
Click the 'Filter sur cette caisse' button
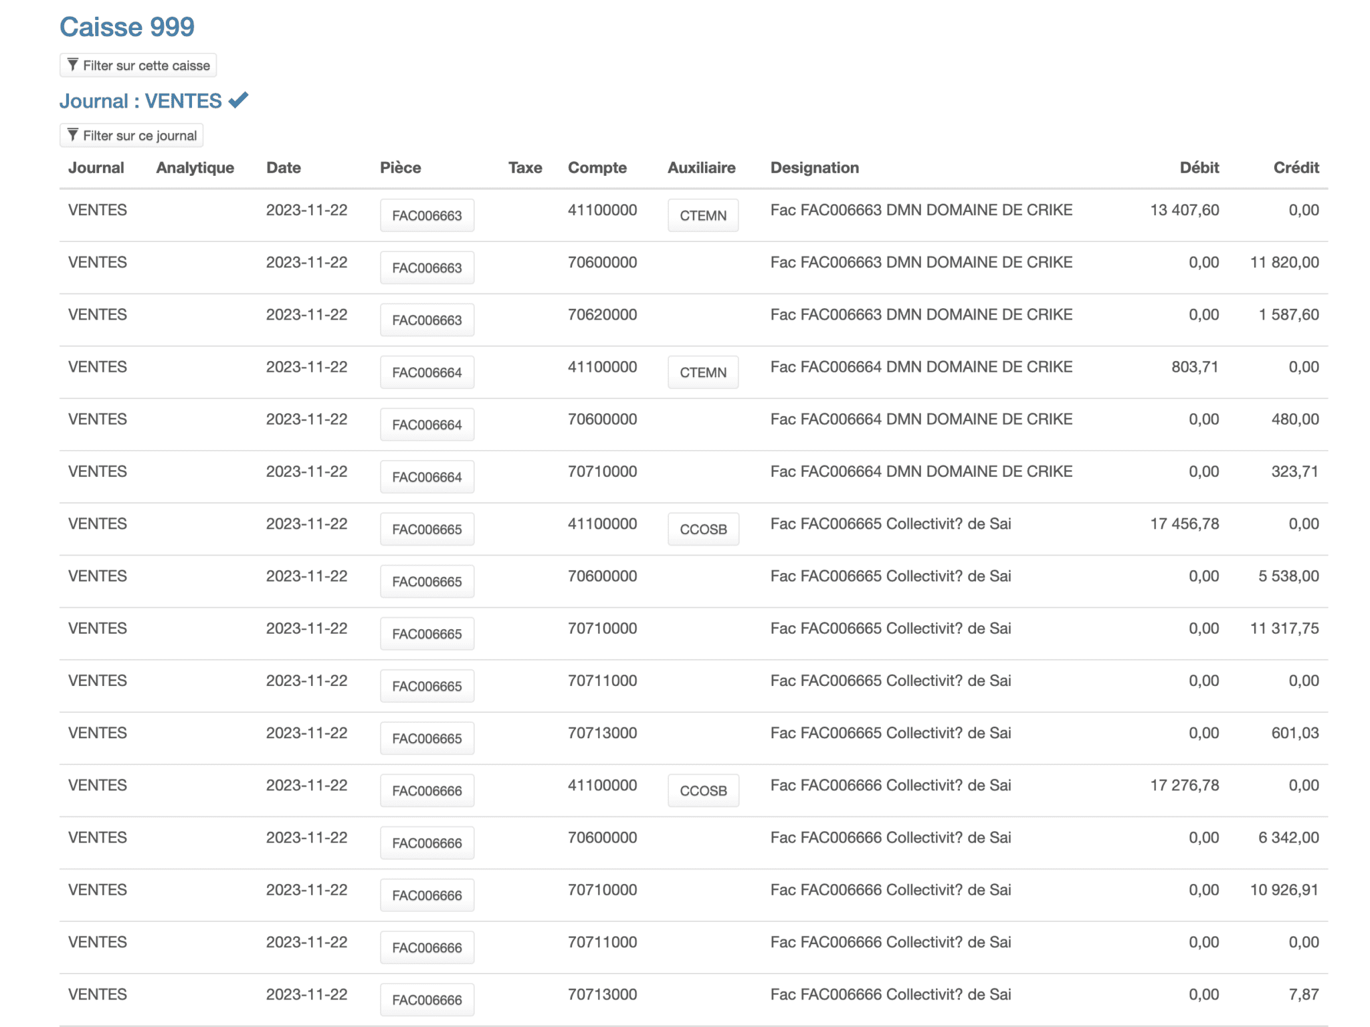(138, 66)
